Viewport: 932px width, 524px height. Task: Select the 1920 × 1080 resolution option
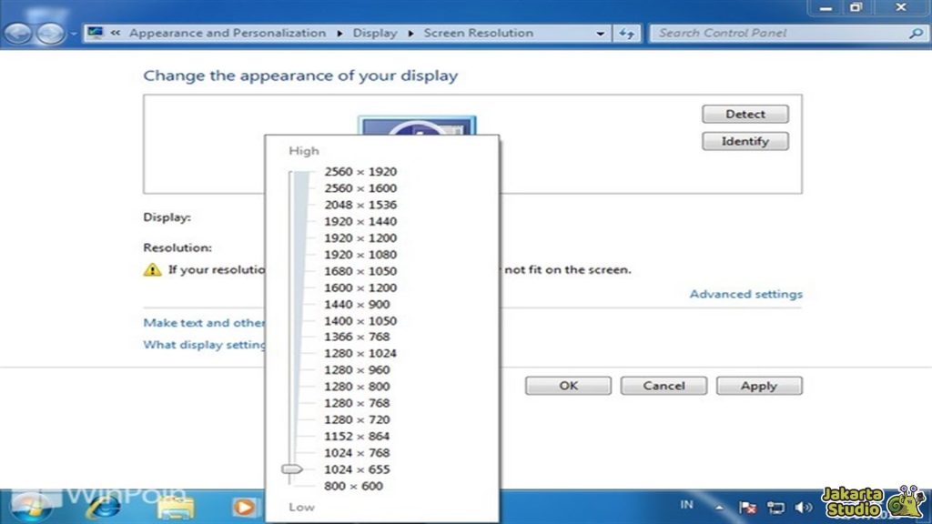pyautogui.click(x=360, y=254)
